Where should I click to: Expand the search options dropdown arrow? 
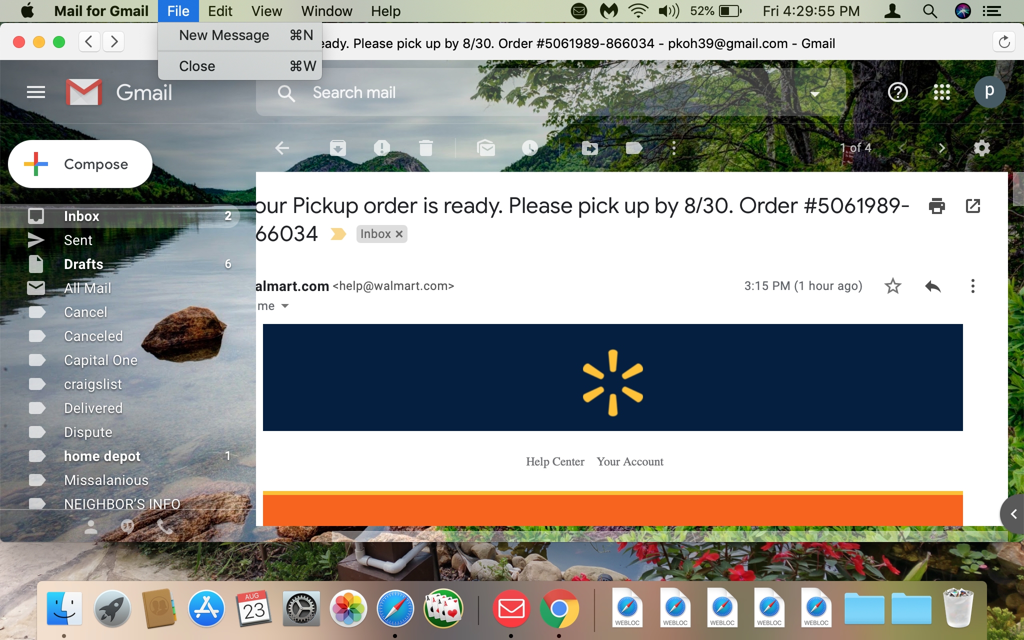pyautogui.click(x=815, y=93)
